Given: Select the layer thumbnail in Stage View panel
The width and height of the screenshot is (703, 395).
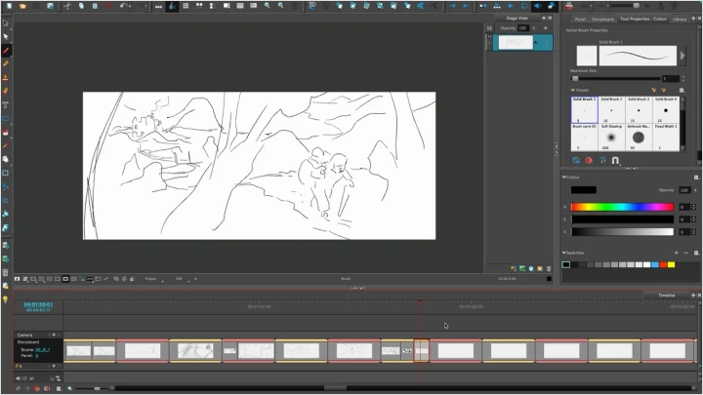Looking at the screenshot, I should tap(517, 43).
